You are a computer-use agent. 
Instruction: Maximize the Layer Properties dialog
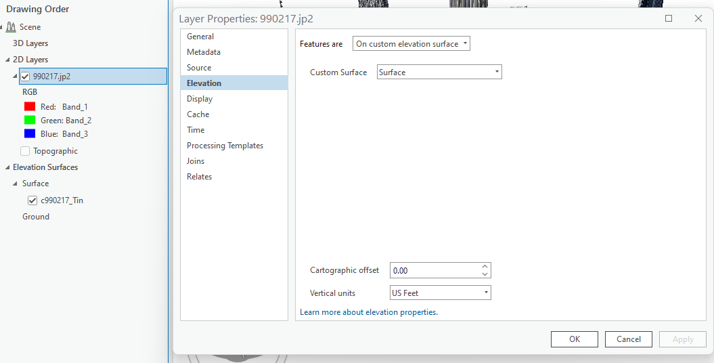coord(669,18)
